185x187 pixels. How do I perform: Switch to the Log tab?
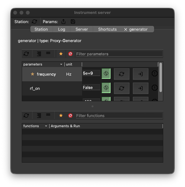pos(62,29)
